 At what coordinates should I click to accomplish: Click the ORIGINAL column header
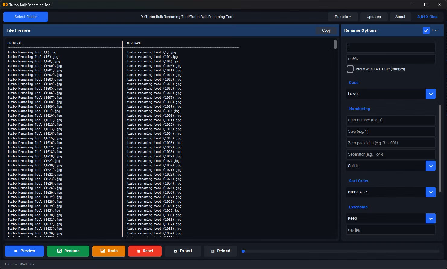click(x=15, y=43)
